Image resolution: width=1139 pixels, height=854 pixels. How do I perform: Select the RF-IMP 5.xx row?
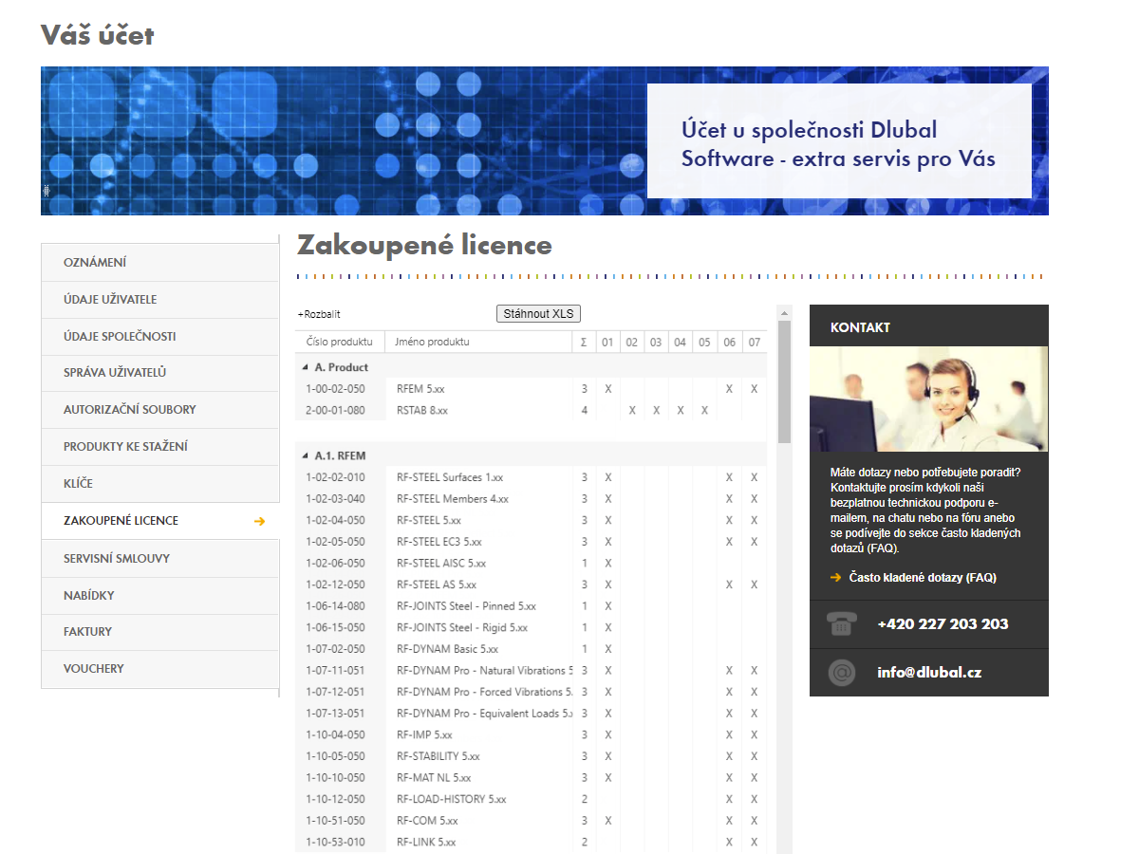532,735
